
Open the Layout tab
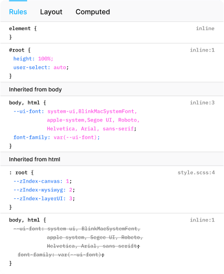tap(51, 12)
